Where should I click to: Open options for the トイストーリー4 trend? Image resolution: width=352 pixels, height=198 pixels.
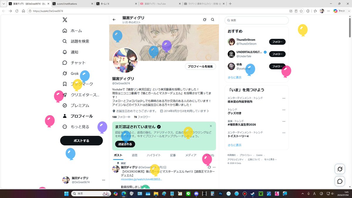click(284, 133)
